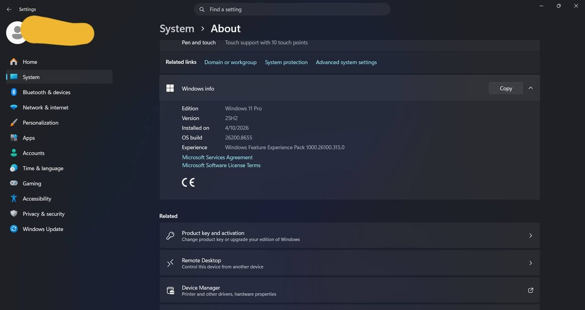Click the external link icon on Device Manager
The image size is (585, 310).
pyautogui.click(x=531, y=291)
